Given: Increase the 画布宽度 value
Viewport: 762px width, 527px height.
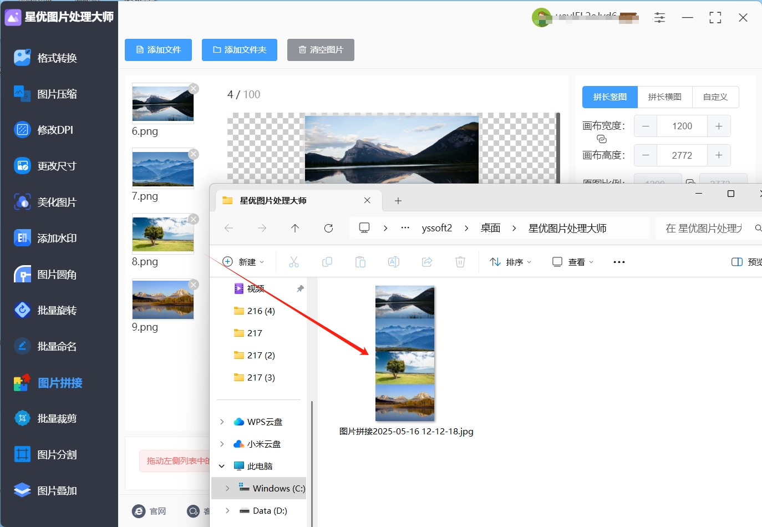Looking at the screenshot, I should tap(719, 126).
